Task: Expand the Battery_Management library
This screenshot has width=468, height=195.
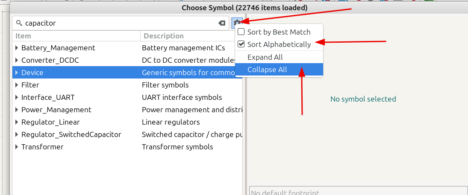Action: [x=17, y=48]
